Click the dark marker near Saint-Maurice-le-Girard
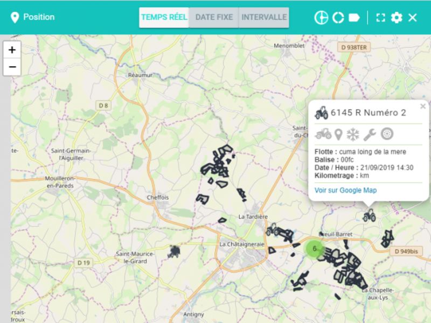431x323 pixels. coord(174,251)
